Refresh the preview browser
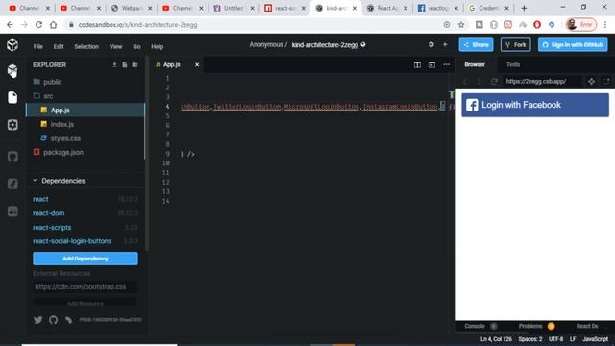 click(x=494, y=81)
